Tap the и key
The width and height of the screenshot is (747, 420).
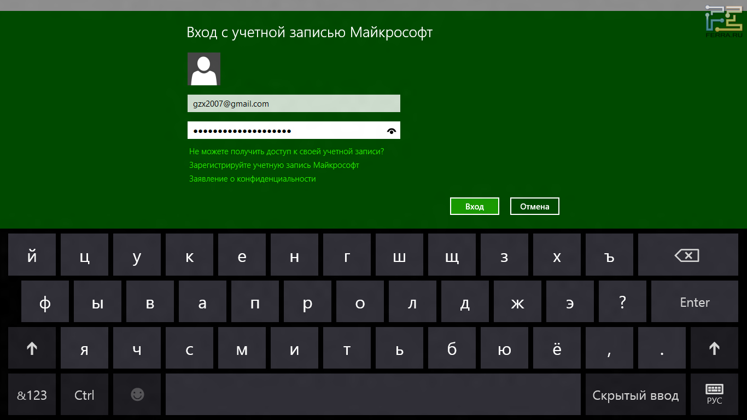(294, 348)
